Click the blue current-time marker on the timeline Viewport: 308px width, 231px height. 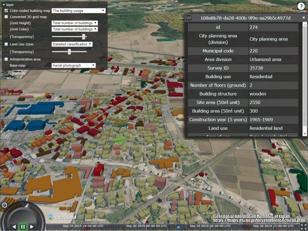[179, 228]
